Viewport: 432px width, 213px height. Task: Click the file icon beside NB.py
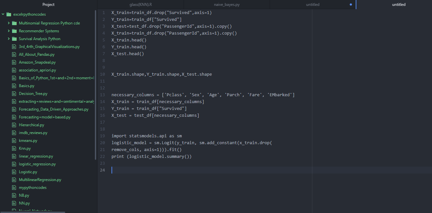14,195
